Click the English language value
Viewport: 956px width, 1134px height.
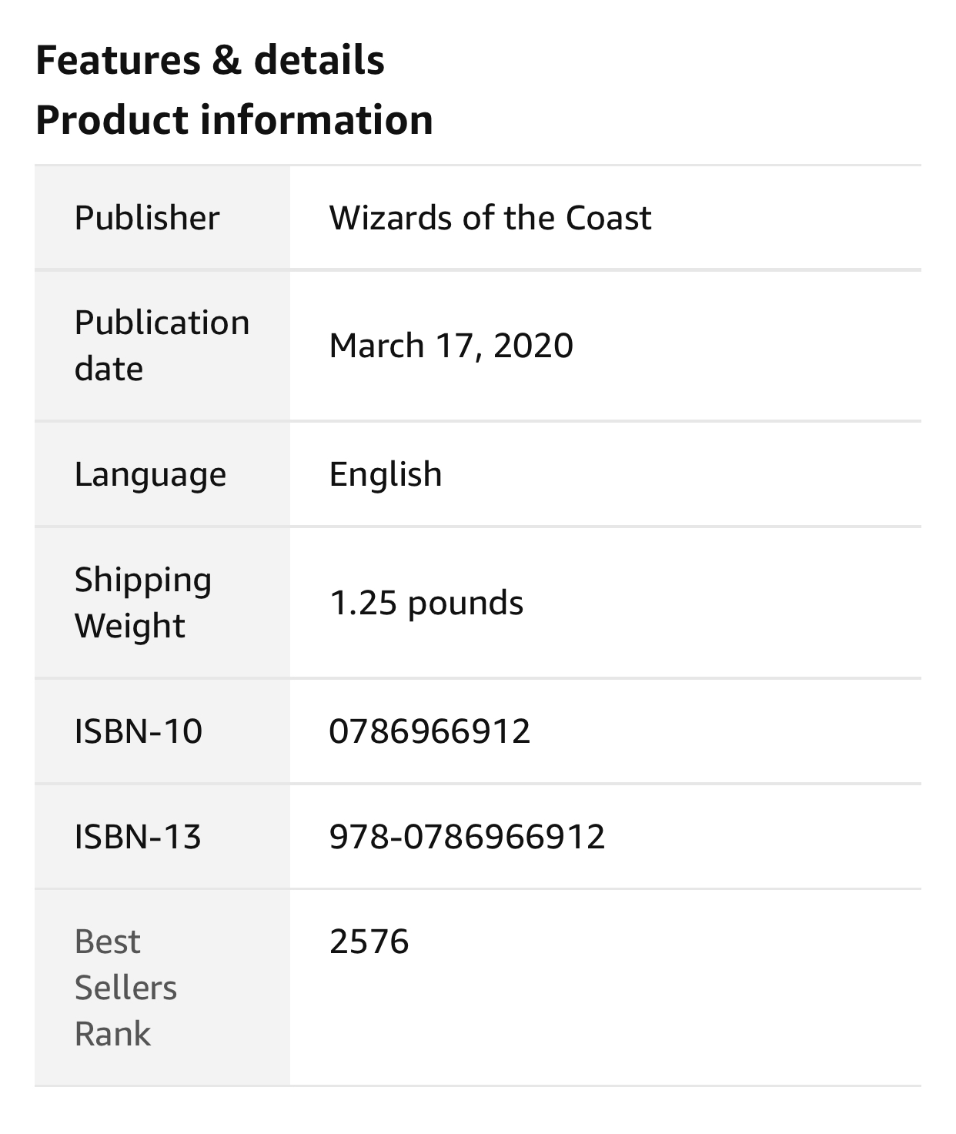(x=386, y=474)
